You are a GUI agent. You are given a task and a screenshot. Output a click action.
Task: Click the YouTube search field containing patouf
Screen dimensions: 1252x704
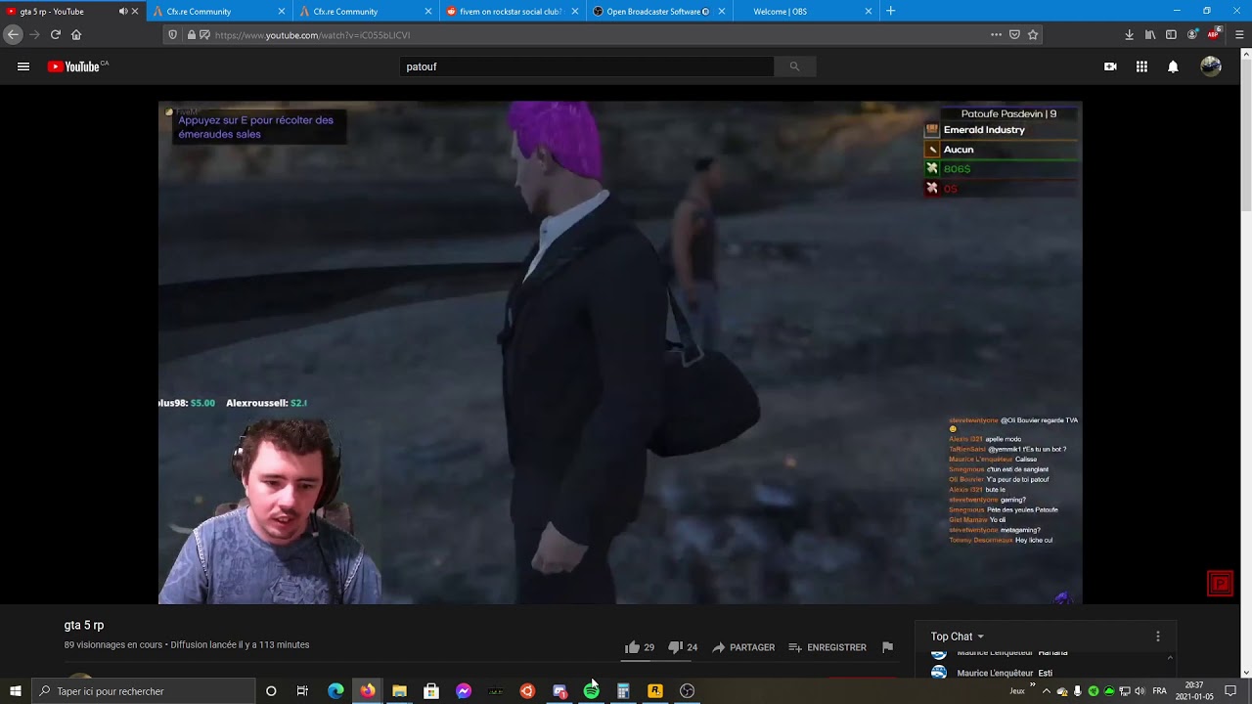pos(587,66)
